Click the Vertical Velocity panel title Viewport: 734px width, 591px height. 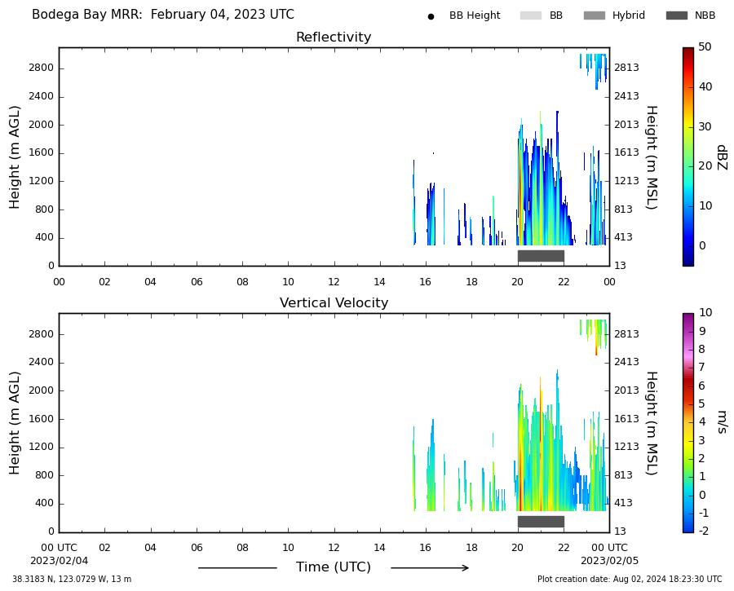pyautogui.click(x=334, y=302)
